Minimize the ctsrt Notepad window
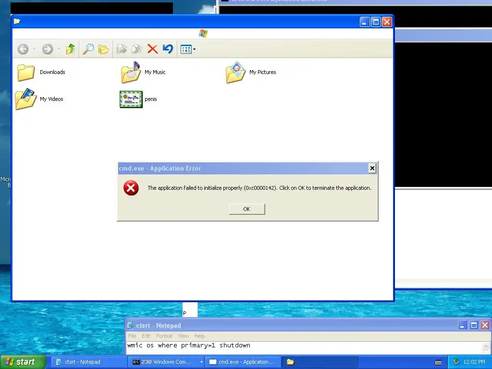Image resolution: width=492 pixels, height=369 pixels. pyautogui.click(x=462, y=325)
